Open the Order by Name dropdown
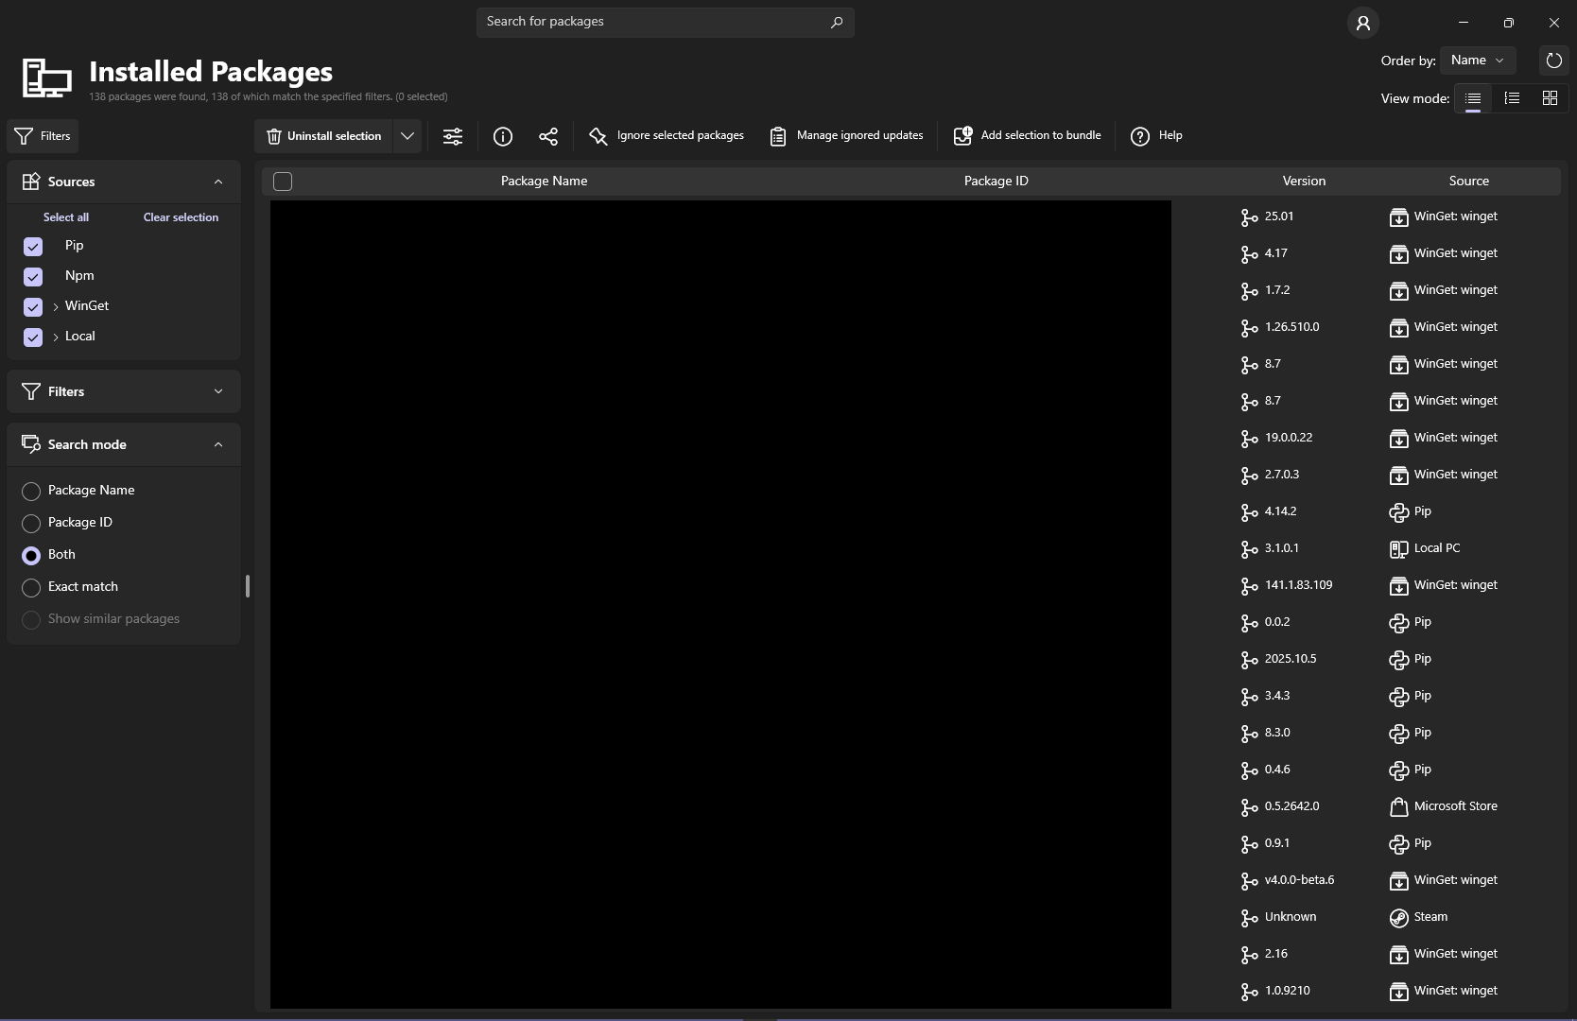This screenshot has width=1577, height=1021. pyautogui.click(x=1478, y=61)
